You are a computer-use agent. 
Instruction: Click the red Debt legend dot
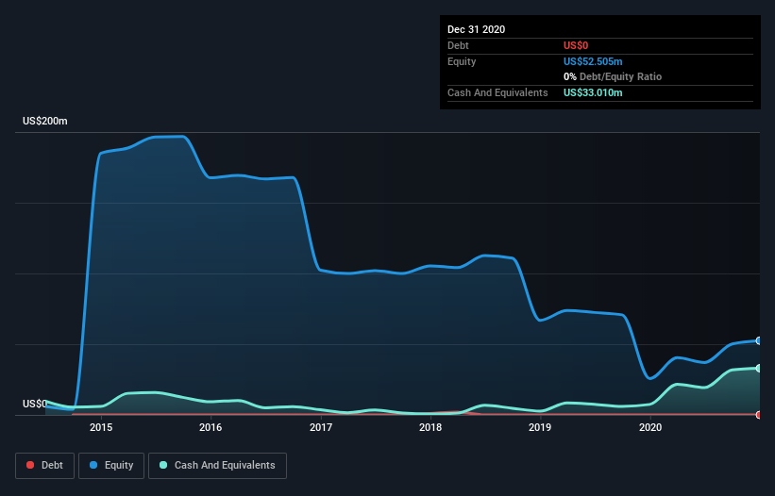[x=30, y=465]
